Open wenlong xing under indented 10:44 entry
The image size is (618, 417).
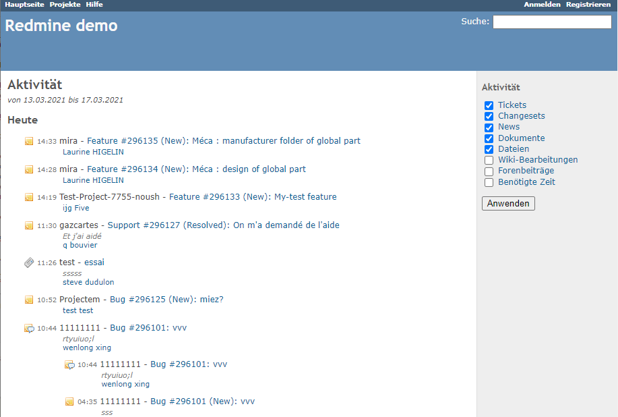point(125,384)
